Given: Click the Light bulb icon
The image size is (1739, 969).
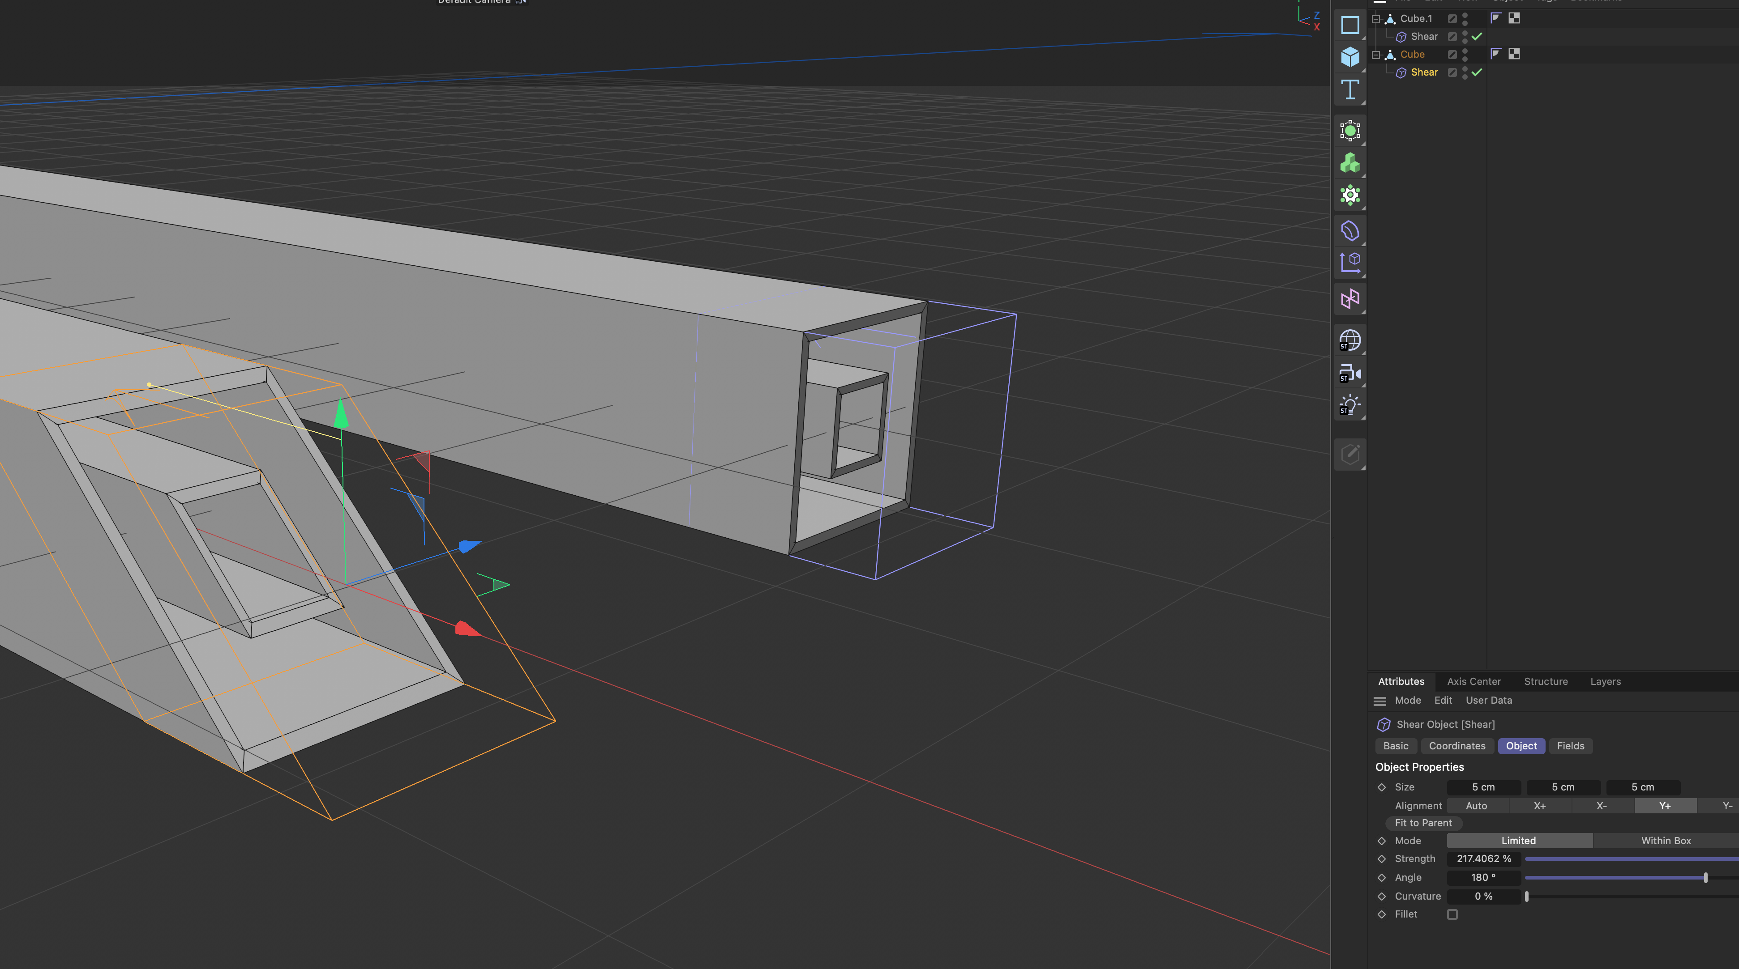Looking at the screenshot, I should pos(1349,405).
